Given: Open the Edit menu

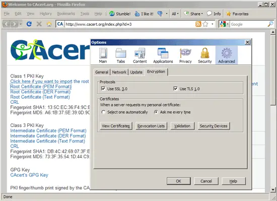Looking at the screenshot, I should point(18,14).
